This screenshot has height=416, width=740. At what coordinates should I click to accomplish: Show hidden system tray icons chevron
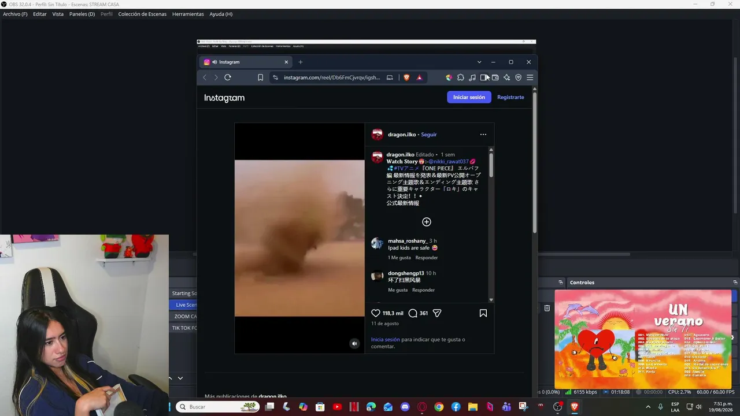[x=647, y=407]
